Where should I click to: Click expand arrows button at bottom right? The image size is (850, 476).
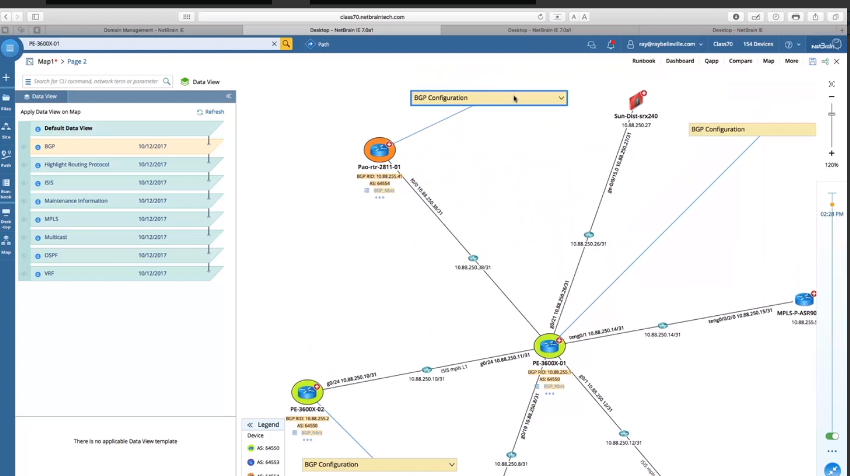(x=832, y=470)
